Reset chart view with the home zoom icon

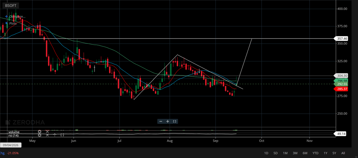(x=175, y=121)
